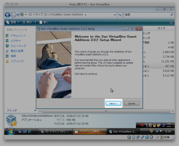Open the 表示 view dropdown arrow
179x146 pixels.
click(x=35, y=22)
